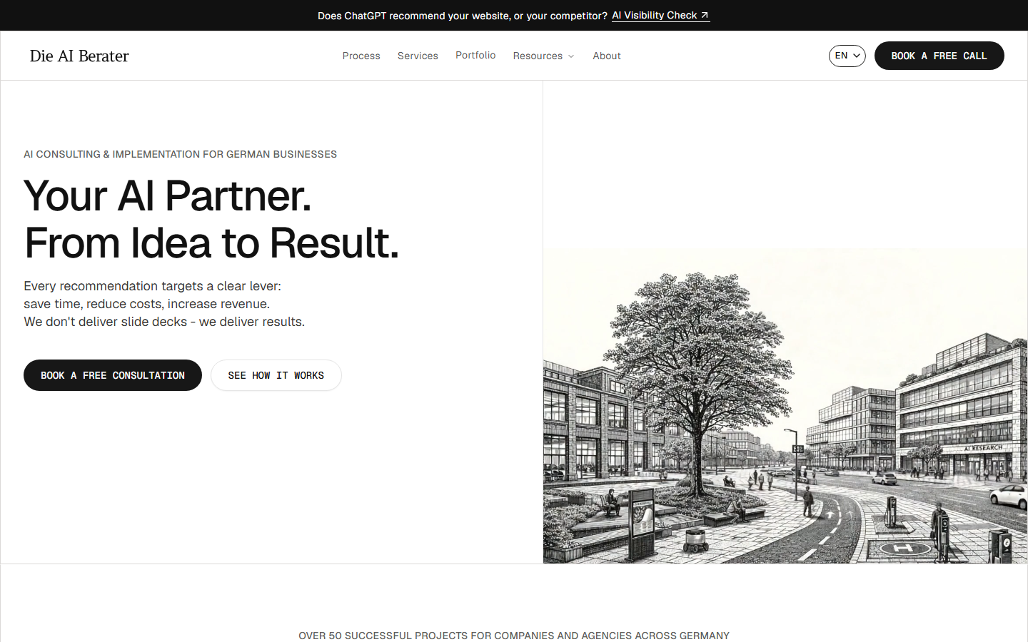Open the About page
The image size is (1028, 642).
click(607, 56)
